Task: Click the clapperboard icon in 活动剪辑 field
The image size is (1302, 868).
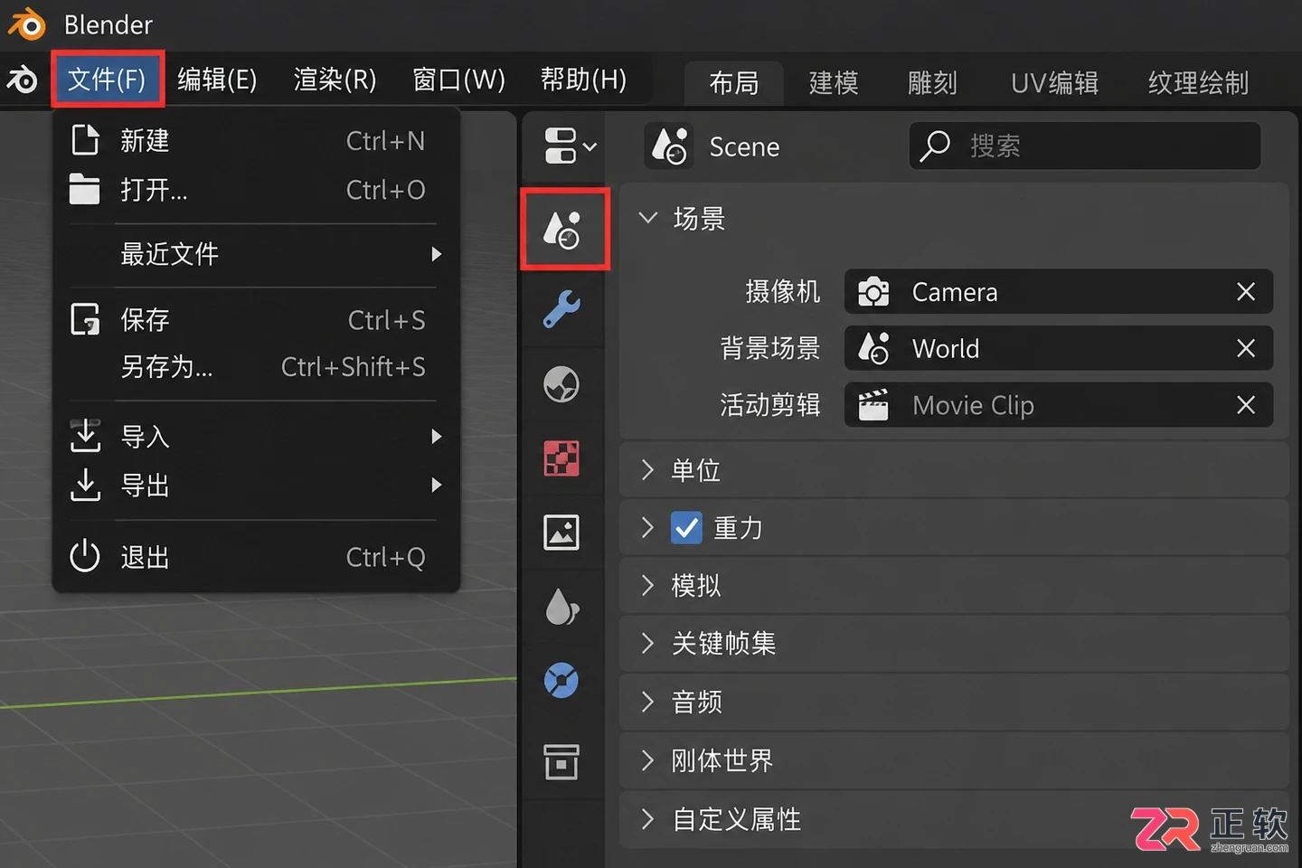Action: point(873,405)
